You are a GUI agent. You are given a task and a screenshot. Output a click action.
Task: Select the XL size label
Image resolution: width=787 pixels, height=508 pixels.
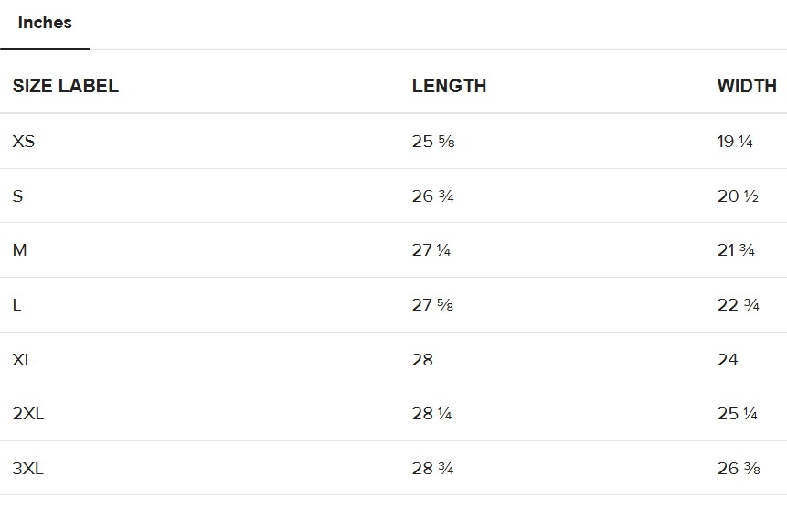coord(23,360)
